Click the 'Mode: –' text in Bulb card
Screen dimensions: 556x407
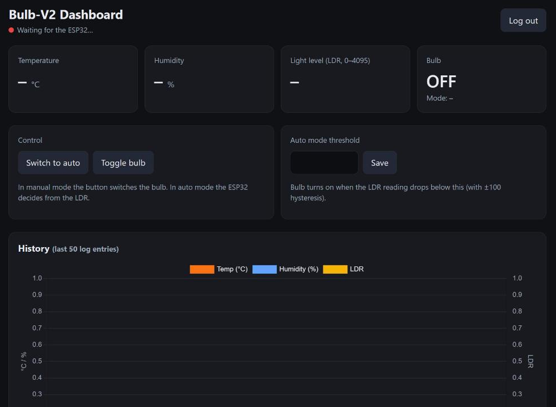point(440,98)
